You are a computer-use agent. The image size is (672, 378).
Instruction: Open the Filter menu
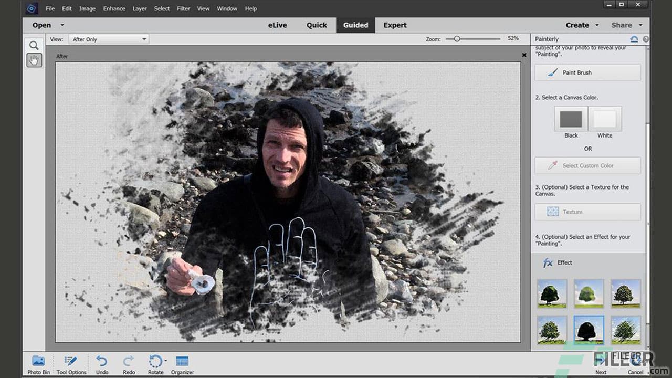pos(183,8)
